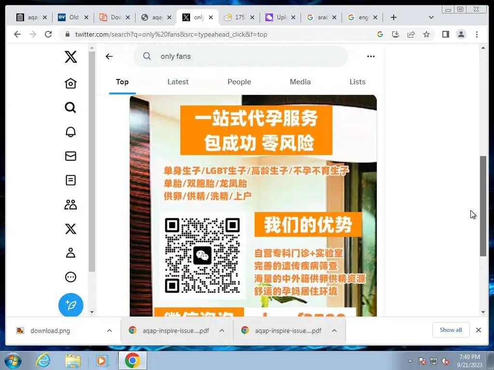
Task: Click browser Back arrow
Action: [17, 34]
